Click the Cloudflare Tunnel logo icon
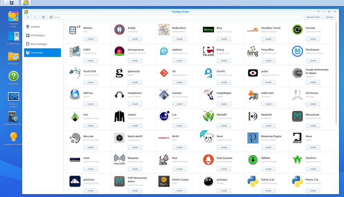Viewport: 344px width, 197px height. (x=253, y=30)
